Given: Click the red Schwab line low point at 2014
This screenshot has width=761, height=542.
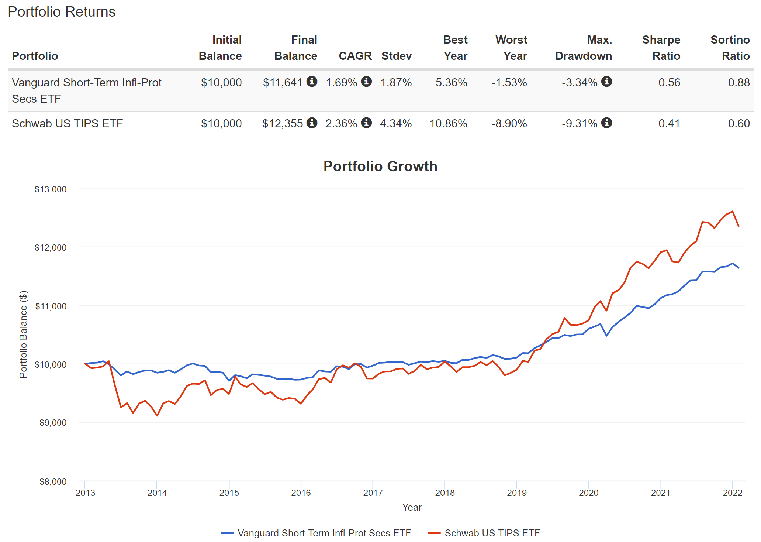Looking at the screenshot, I should pyautogui.click(x=157, y=416).
